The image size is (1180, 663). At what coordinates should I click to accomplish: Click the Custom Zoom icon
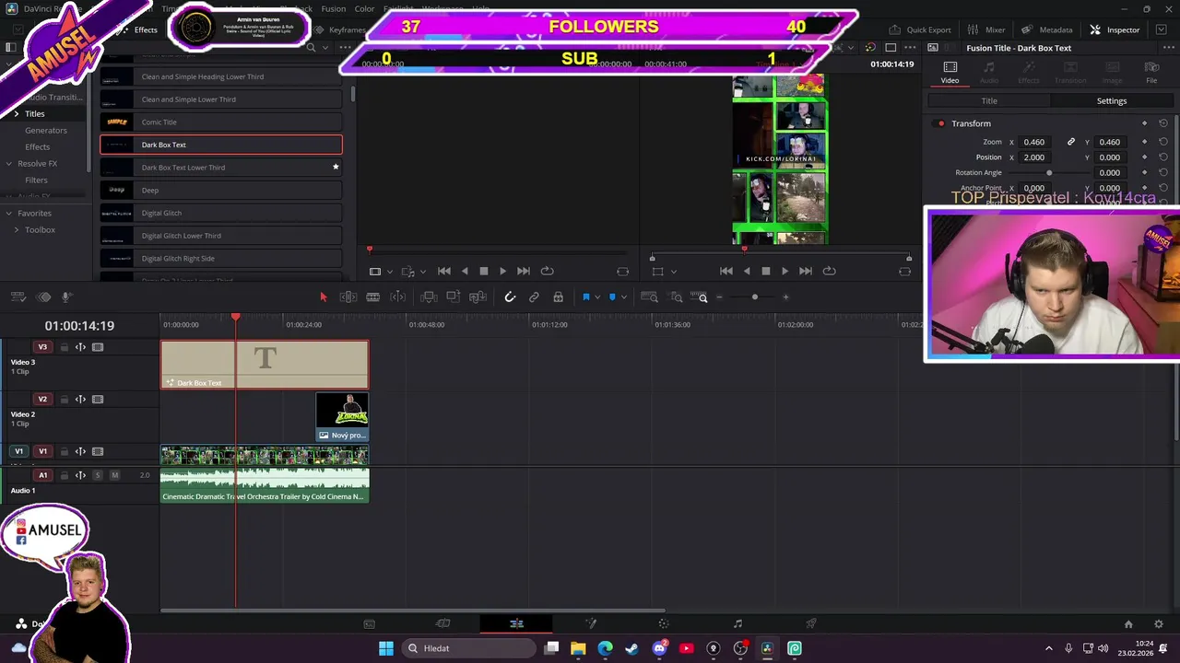(x=700, y=297)
